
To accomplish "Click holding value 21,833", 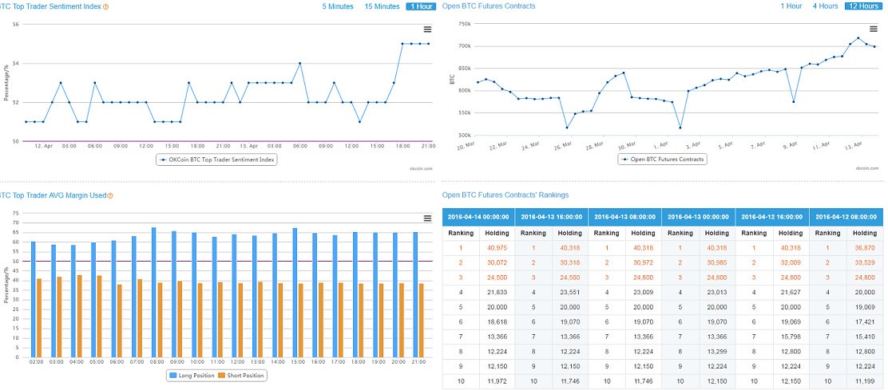I will pos(497,292).
